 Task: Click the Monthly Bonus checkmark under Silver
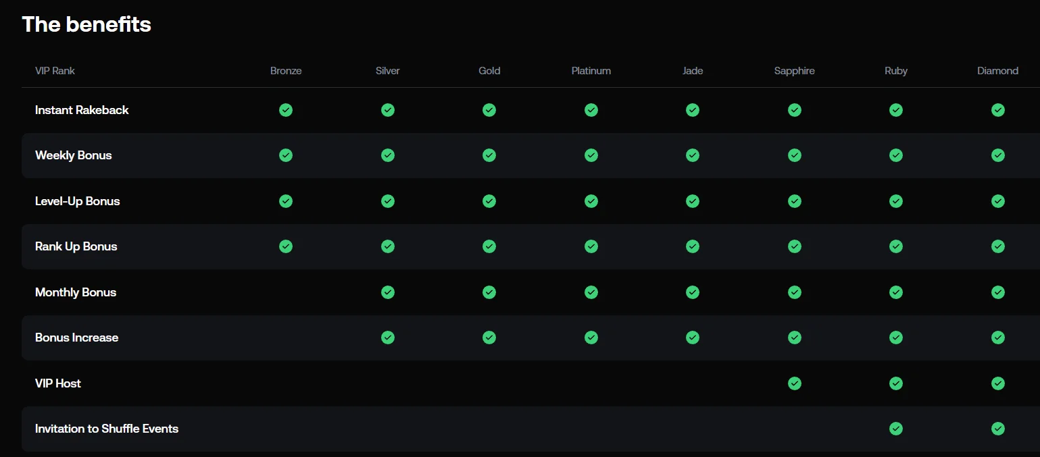[388, 292]
